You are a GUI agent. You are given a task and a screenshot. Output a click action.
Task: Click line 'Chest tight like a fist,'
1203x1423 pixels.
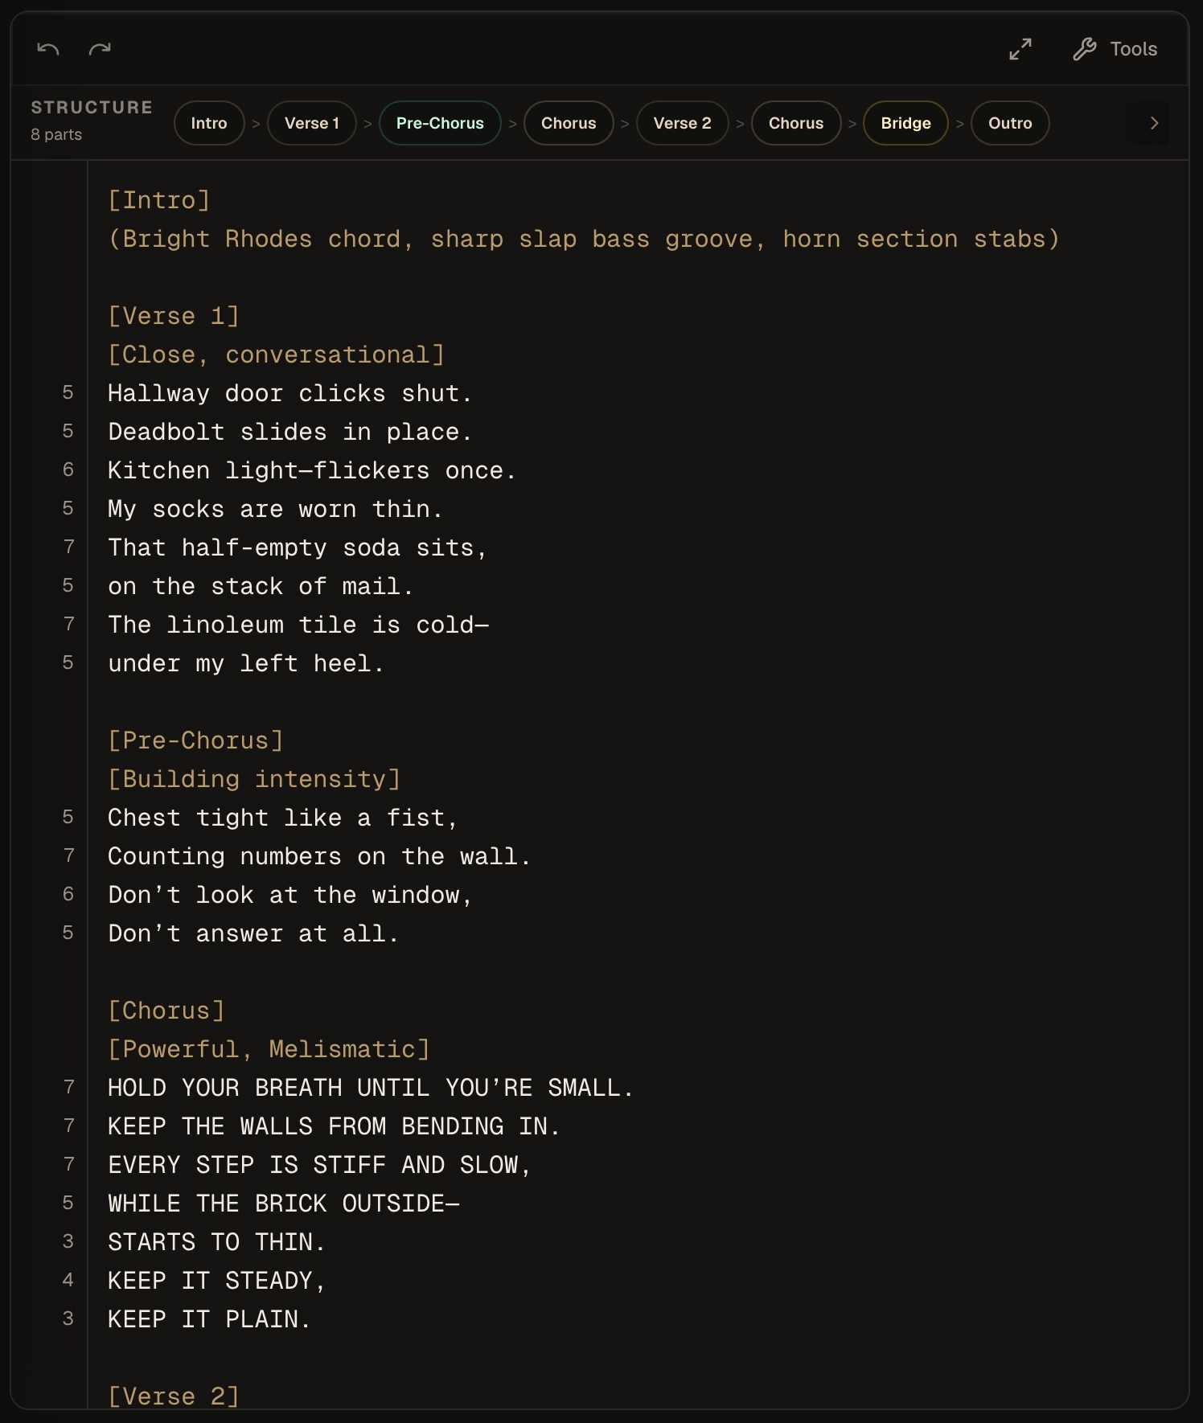pos(283,818)
